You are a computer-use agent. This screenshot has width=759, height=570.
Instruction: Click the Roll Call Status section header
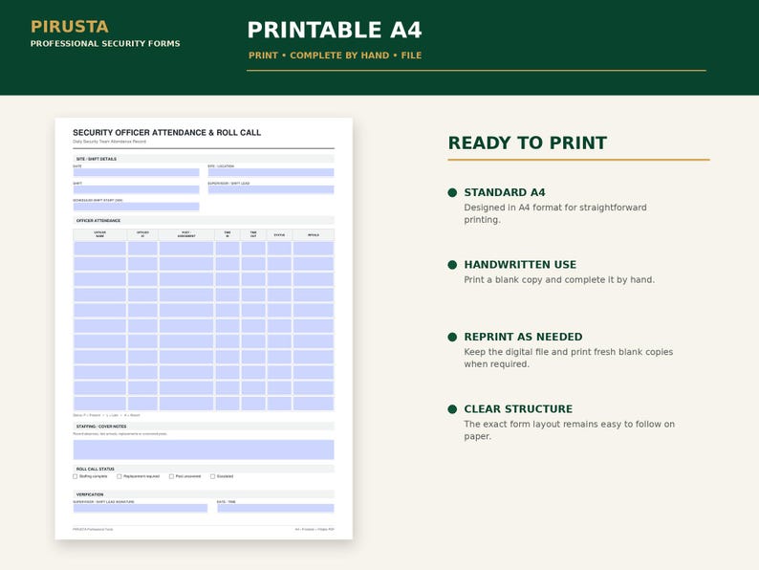(204, 469)
